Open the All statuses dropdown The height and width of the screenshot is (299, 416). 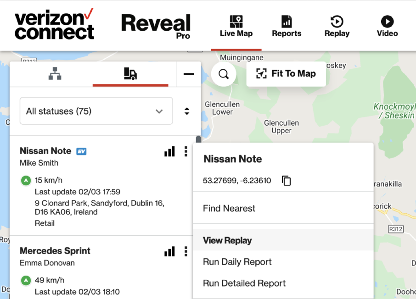[96, 111]
